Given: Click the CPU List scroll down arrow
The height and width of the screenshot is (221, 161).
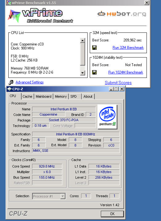Looking at the screenshot, I should pyautogui.click(x=83, y=73).
